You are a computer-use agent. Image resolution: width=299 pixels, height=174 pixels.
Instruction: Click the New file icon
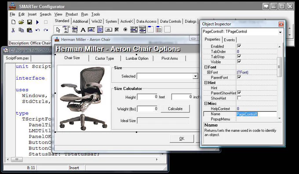13,22
